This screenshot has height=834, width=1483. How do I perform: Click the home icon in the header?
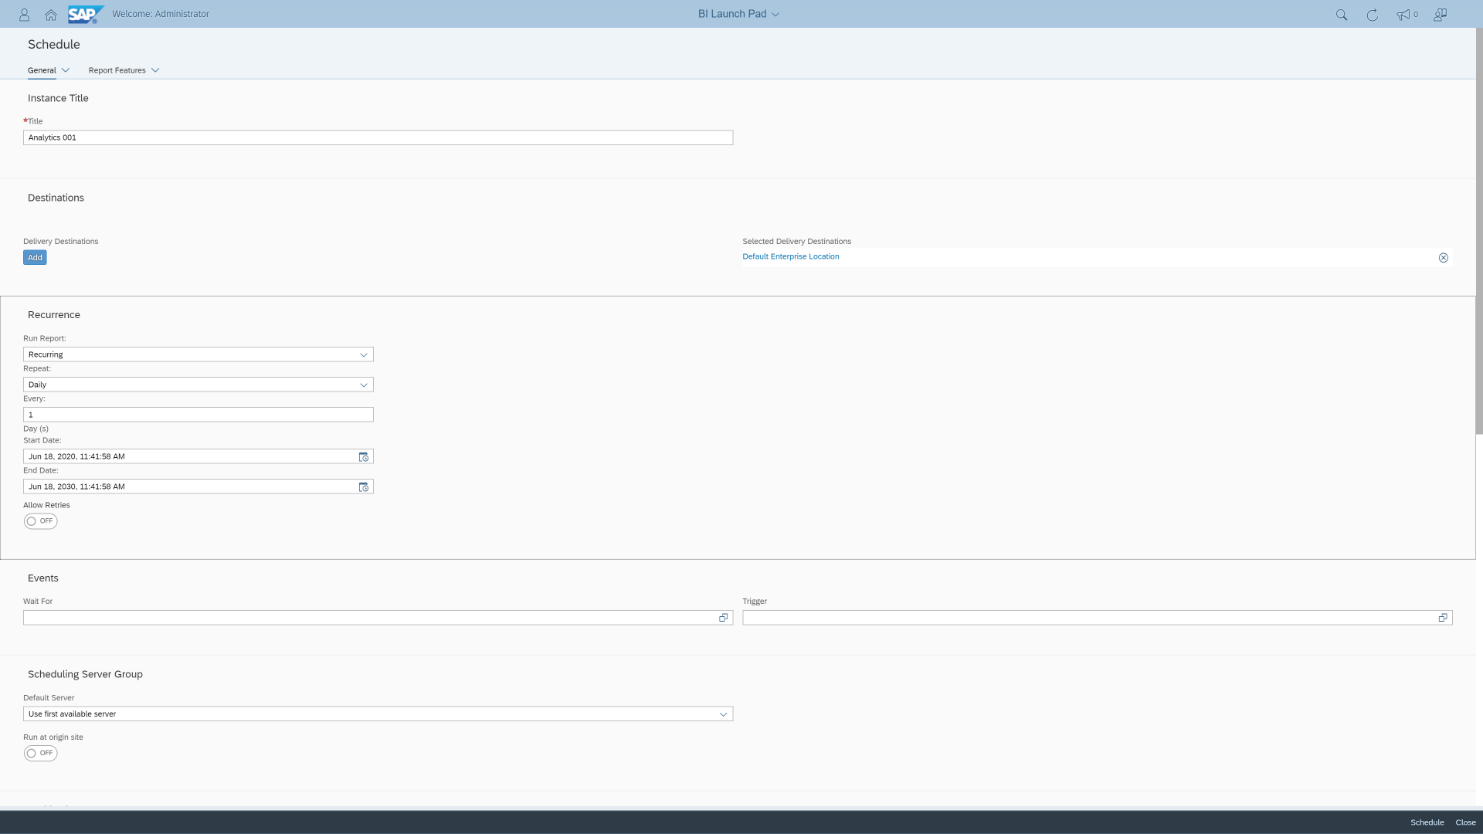[x=51, y=14]
